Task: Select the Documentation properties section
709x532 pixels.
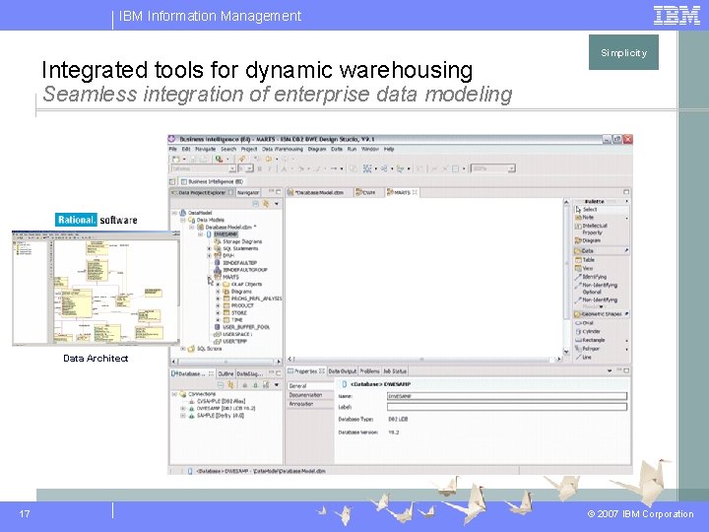Action: 310,395
